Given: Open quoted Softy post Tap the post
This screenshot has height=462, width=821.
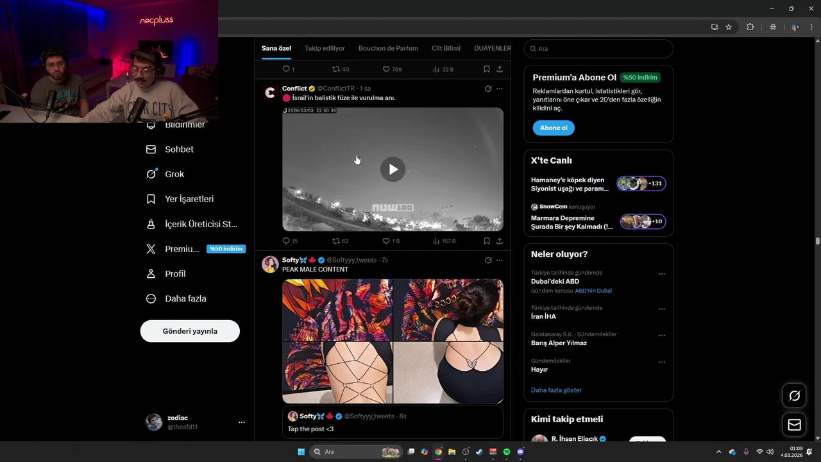Looking at the screenshot, I should pyautogui.click(x=393, y=422).
